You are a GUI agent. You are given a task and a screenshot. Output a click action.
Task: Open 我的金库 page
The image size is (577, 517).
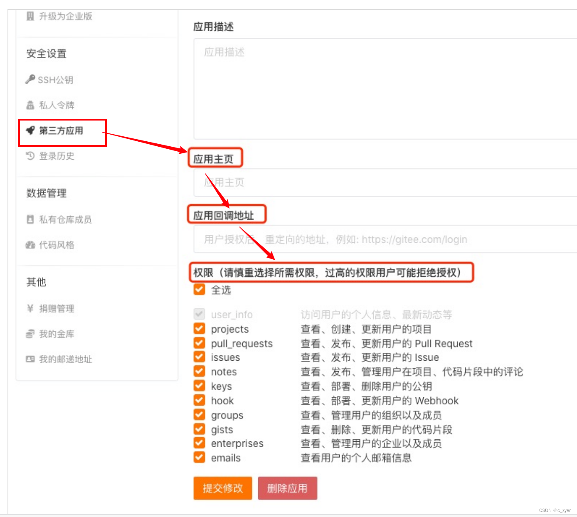point(57,334)
